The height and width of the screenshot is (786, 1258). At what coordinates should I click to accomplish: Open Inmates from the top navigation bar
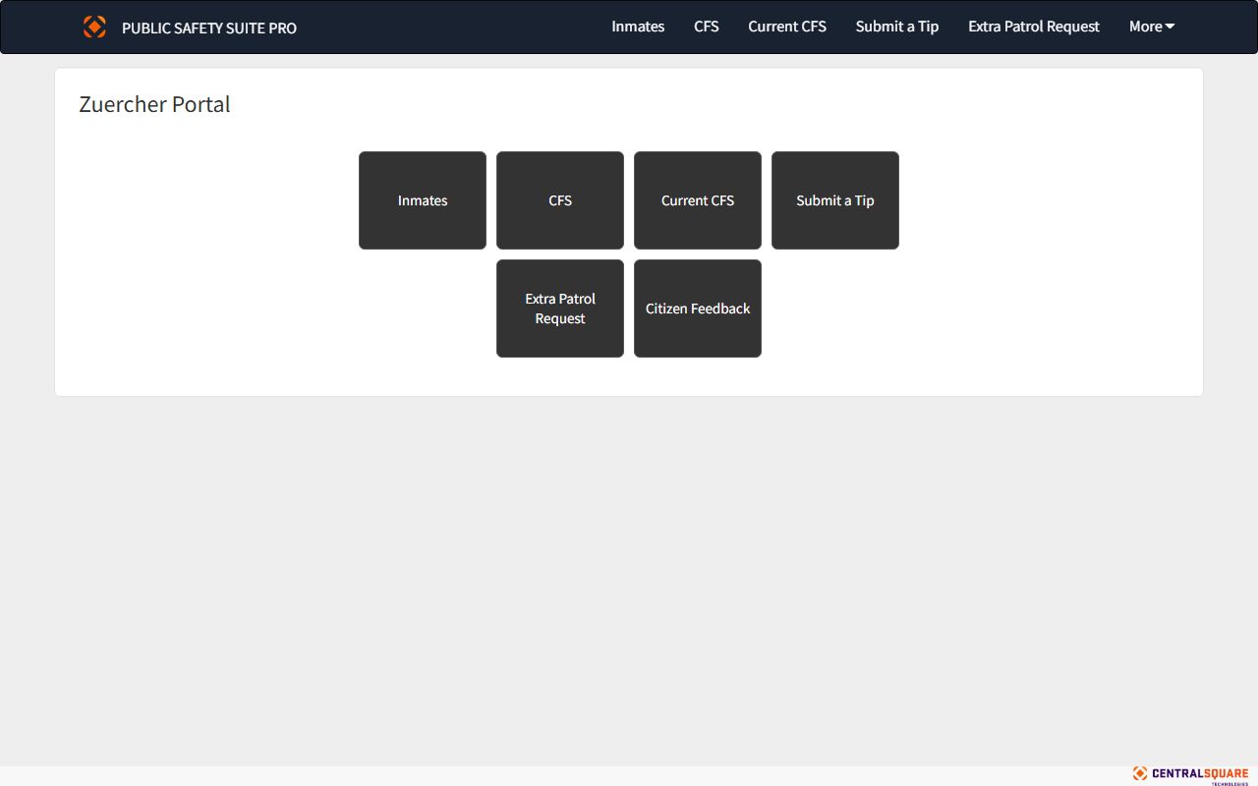[x=638, y=27]
